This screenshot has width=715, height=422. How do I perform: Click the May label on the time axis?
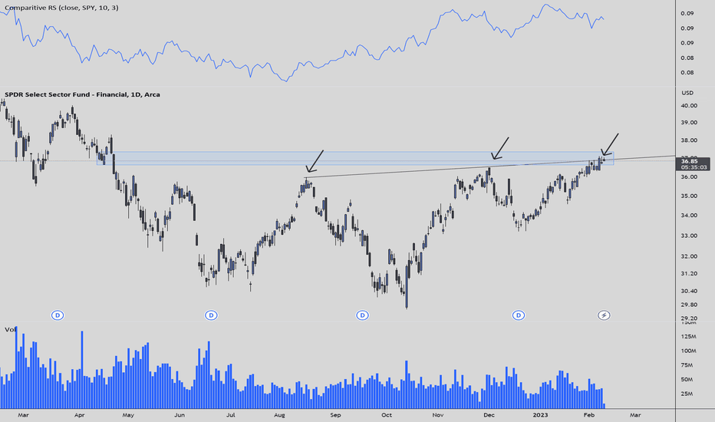[128, 414]
